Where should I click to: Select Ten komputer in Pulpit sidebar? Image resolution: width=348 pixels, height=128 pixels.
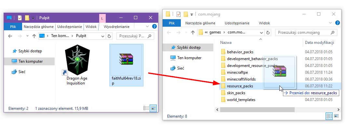tap(29, 61)
